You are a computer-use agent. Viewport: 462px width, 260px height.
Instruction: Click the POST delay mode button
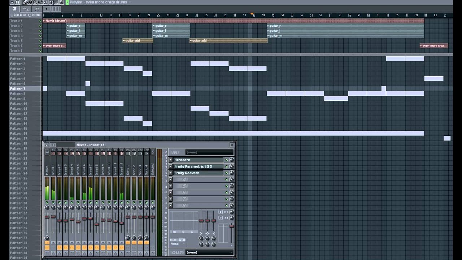pyautogui.click(x=182, y=240)
